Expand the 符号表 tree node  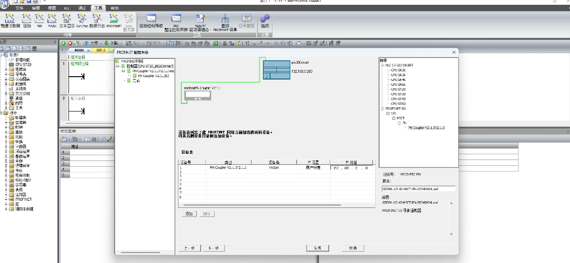(x=6, y=74)
